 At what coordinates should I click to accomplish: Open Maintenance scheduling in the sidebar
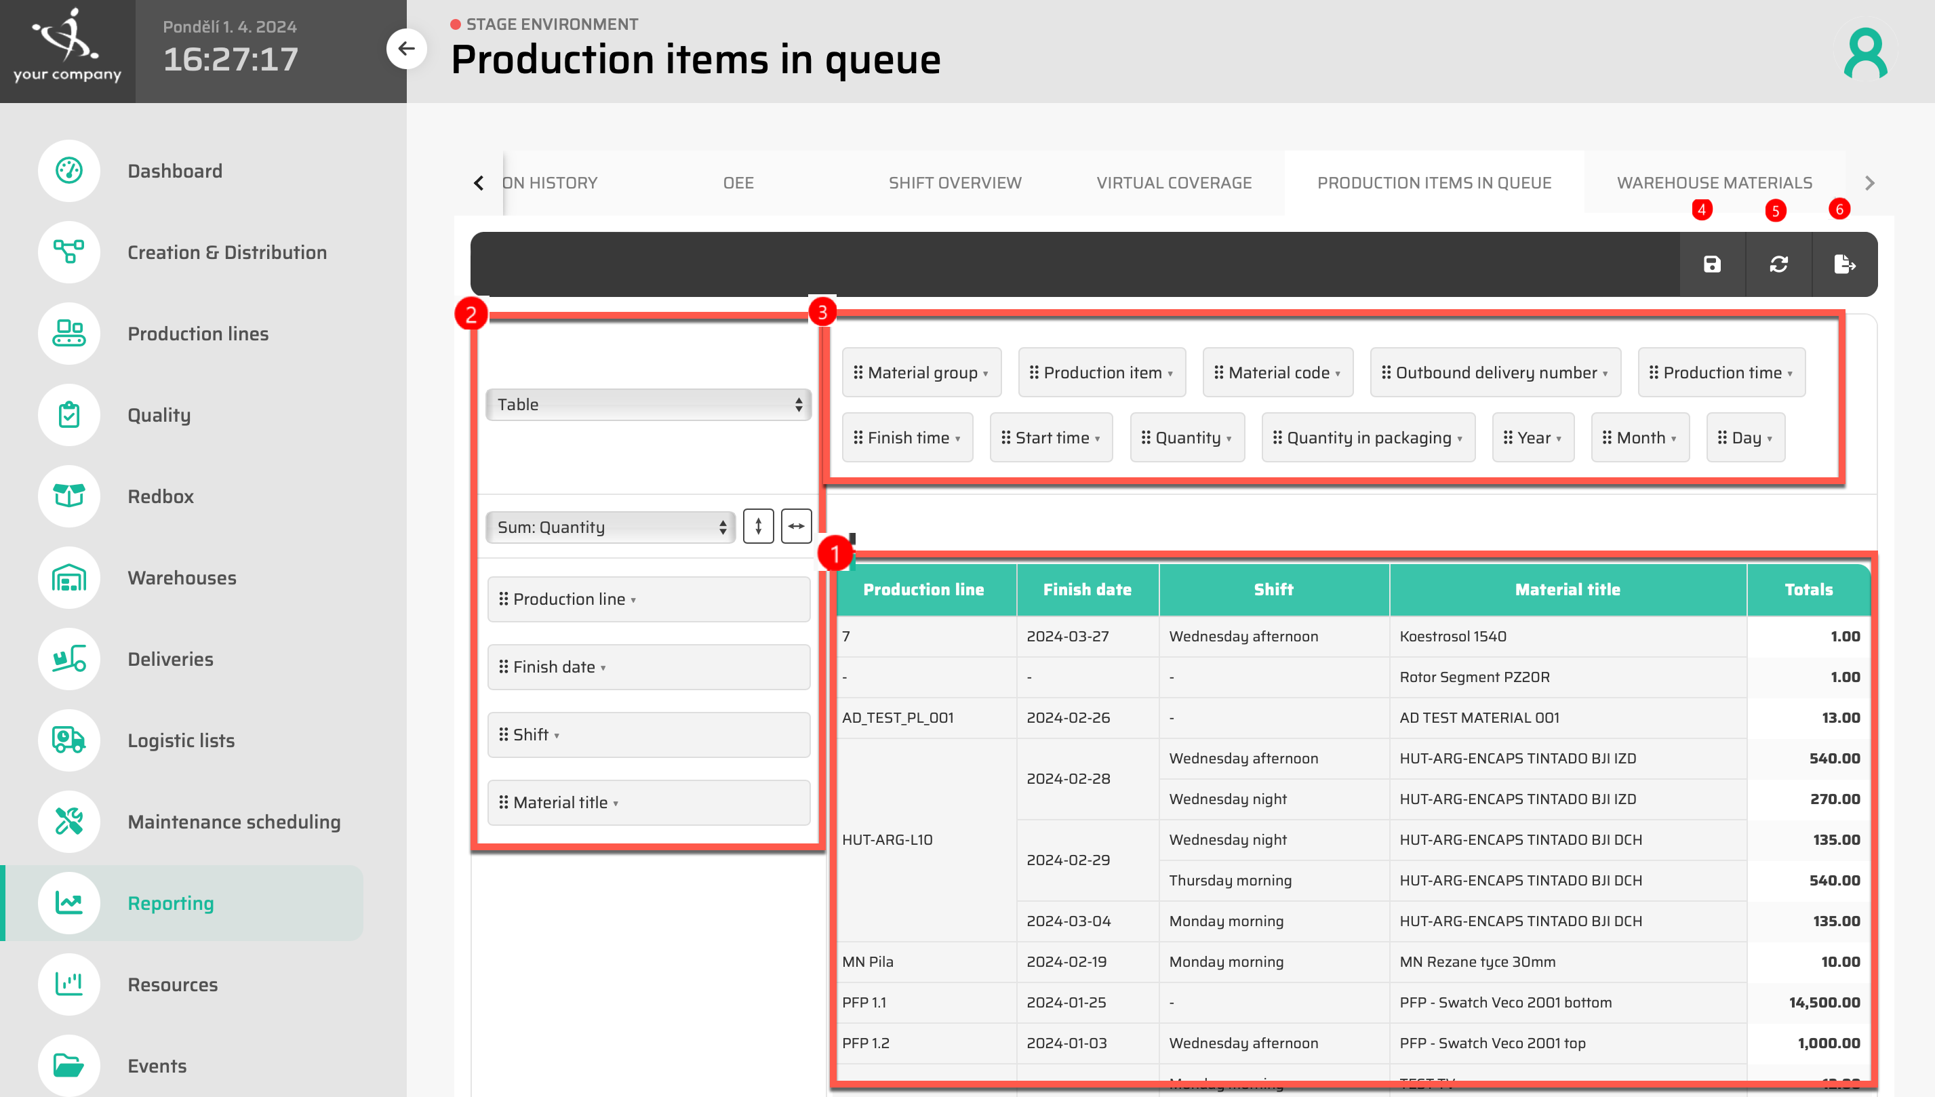[x=233, y=822]
